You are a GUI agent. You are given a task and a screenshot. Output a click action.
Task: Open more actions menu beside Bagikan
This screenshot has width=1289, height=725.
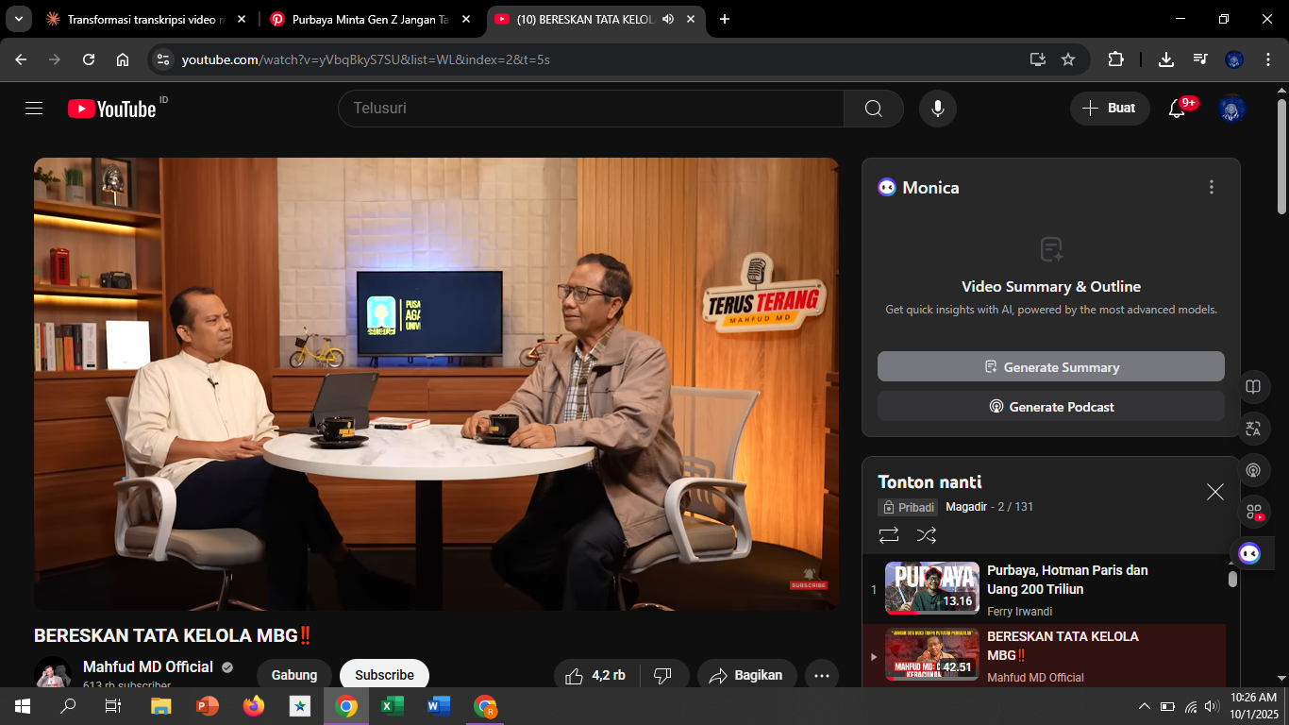tap(822, 675)
